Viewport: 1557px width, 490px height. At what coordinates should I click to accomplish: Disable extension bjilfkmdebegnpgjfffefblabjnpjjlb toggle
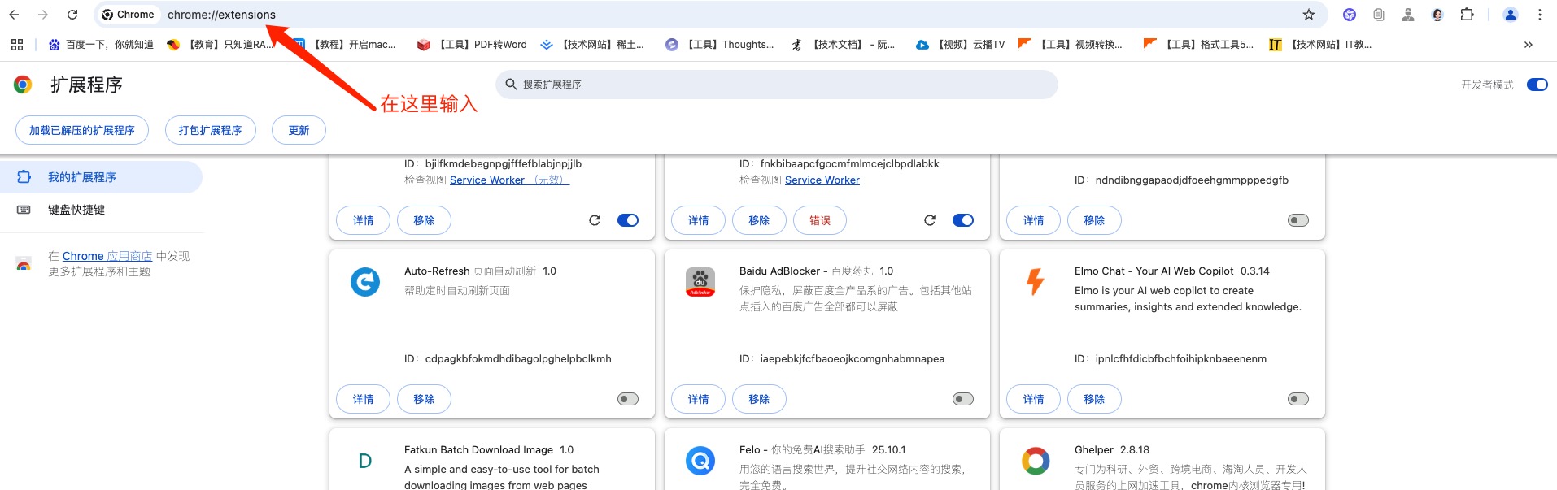pyautogui.click(x=628, y=220)
